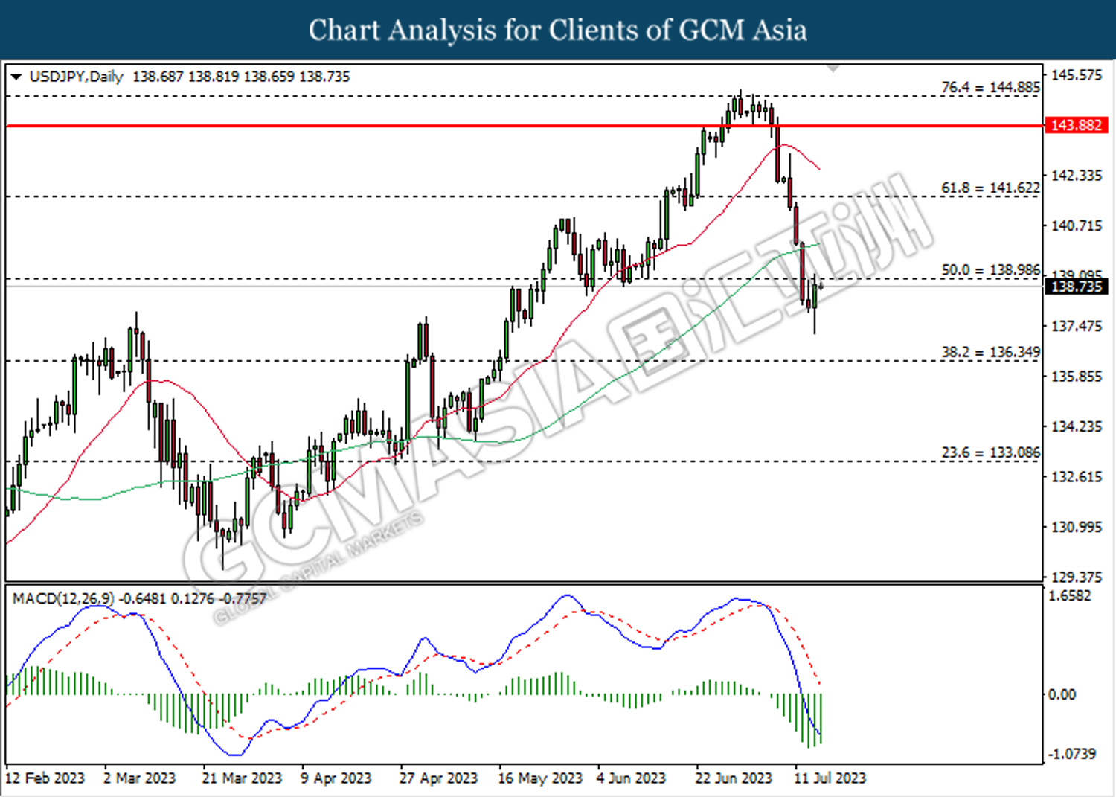Select the '2 Mar 2023' date label
Screen dimensions: 1116x797
[139, 778]
